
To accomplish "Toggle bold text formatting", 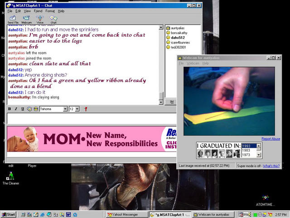I will point(10,109).
